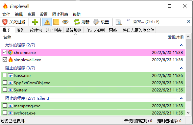Show hidden toolbar items with the » chevron
This screenshot has width=193, height=125.
pos(128,20)
